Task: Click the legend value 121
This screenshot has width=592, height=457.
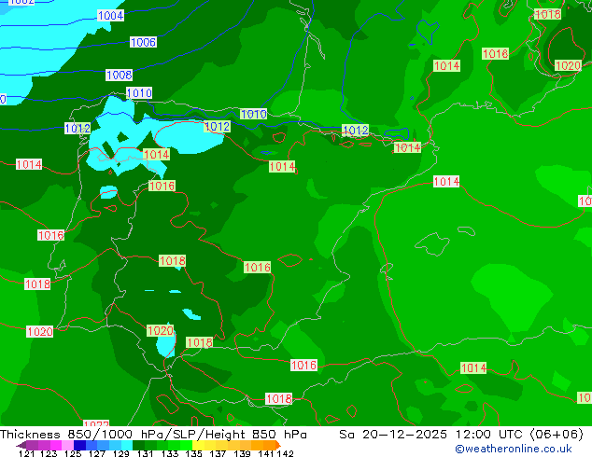Action: pos(26,453)
